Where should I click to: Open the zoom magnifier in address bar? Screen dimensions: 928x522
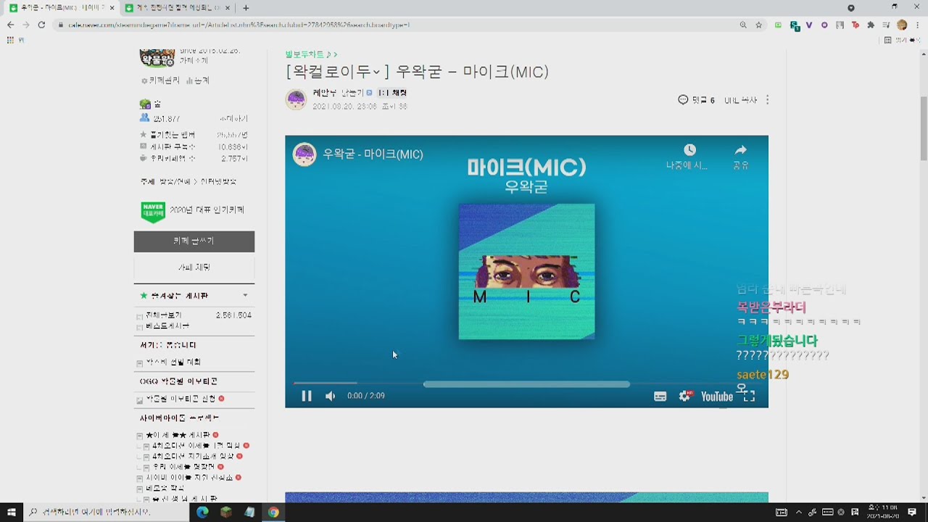[x=743, y=25]
